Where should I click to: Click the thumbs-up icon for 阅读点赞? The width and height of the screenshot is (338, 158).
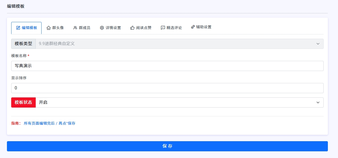click(x=132, y=28)
